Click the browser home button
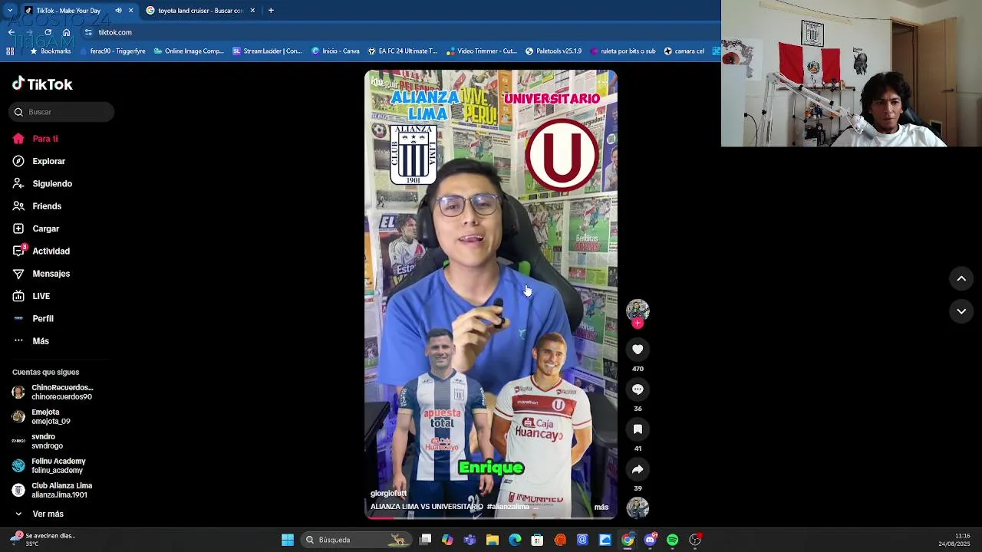Viewport: 982px width, 552px height. click(x=67, y=32)
